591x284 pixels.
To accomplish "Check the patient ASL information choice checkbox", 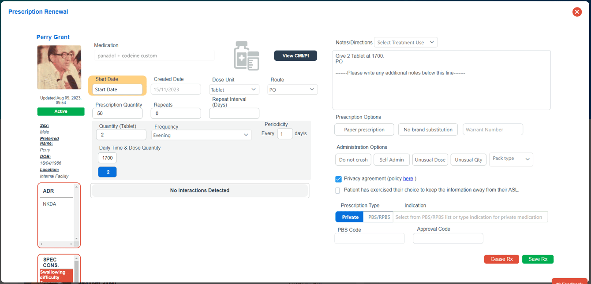I will pyautogui.click(x=337, y=190).
